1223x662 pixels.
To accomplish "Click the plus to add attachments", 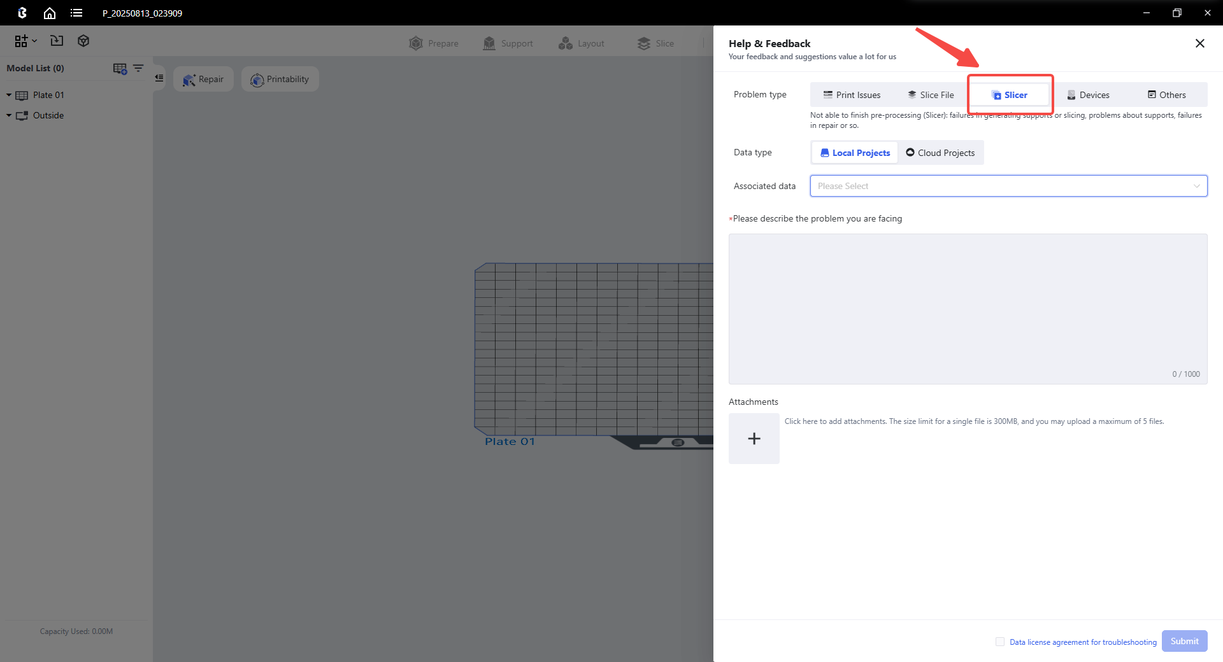I will 754,439.
